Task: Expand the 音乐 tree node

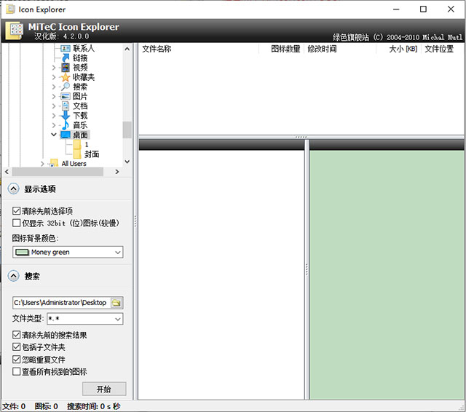Action: click(x=53, y=125)
